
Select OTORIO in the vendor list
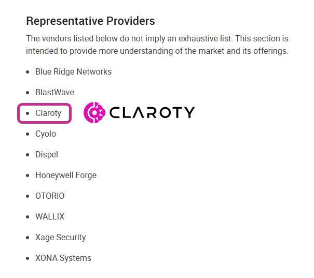(50, 196)
